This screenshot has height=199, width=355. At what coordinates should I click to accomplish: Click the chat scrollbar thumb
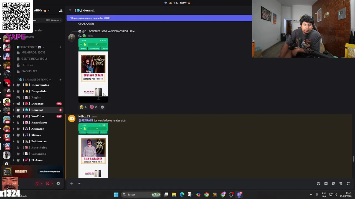coord(353,159)
